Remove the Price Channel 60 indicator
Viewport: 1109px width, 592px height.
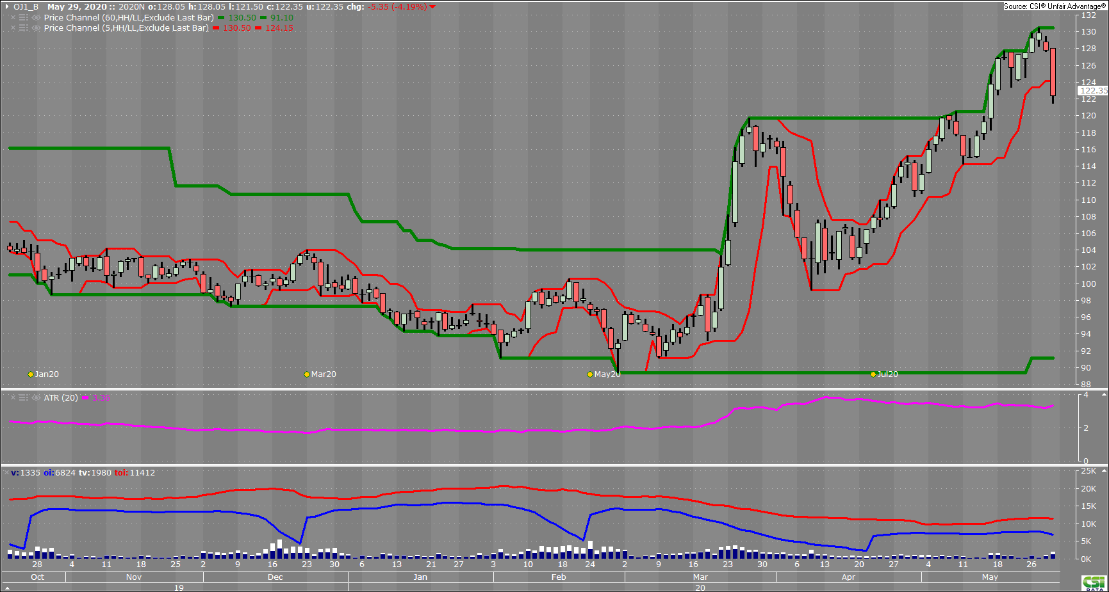pyautogui.click(x=13, y=18)
